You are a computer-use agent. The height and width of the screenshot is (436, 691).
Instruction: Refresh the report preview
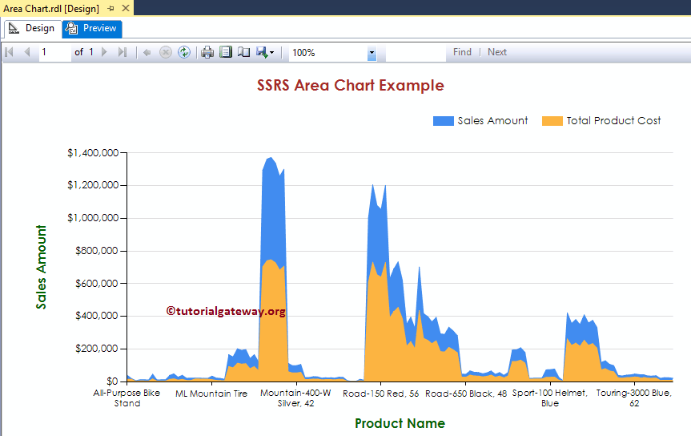[184, 52]
